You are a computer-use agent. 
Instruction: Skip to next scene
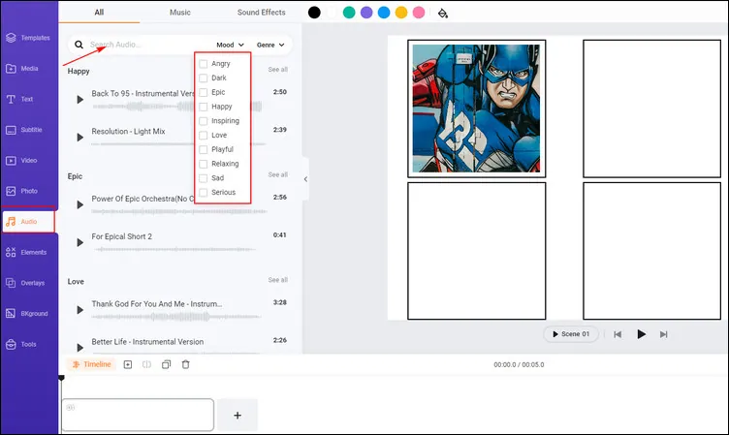click(x=663, y=334)
